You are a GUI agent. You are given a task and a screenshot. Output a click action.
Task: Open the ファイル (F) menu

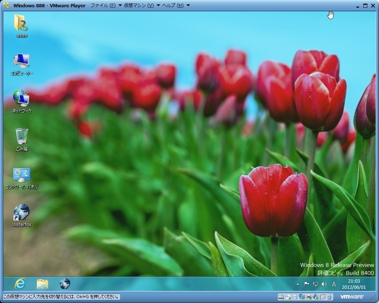pos(103,5)
